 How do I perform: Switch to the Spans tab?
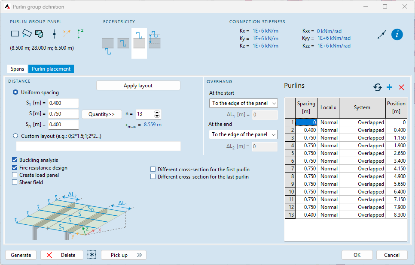(x=18, y=69)
